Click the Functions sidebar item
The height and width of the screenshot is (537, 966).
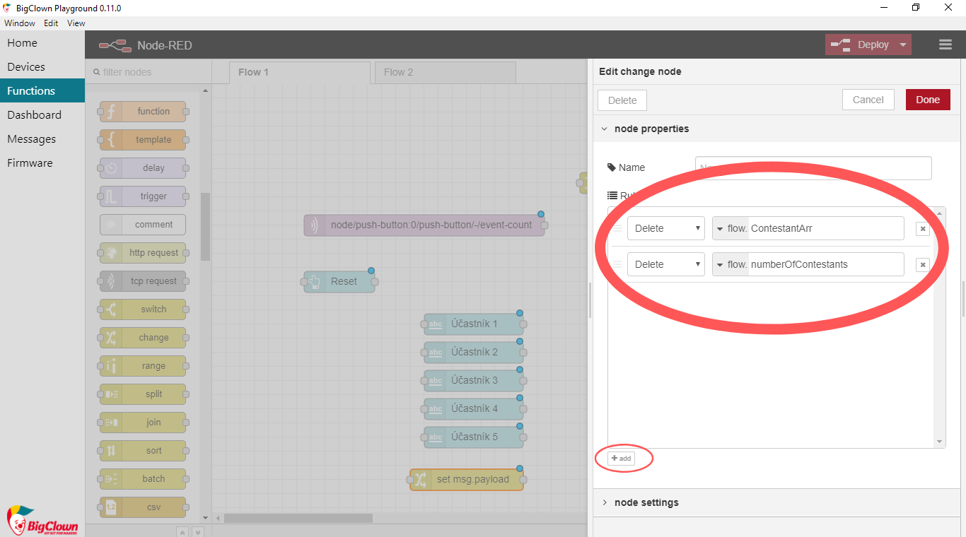tap(42, 90)
